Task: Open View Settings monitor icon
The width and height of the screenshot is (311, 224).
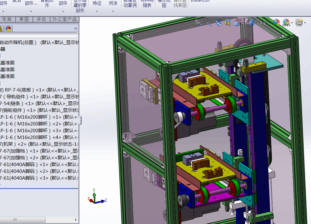Action: tap(299, 22)
